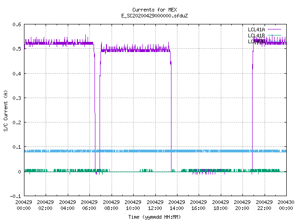Click the x-axis tick '200429 18:00'

220,205
